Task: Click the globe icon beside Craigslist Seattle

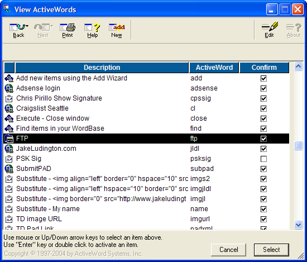Action: coord(9,108)
